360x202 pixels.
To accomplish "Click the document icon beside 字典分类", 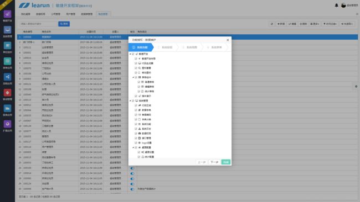I will click(140, 119).
